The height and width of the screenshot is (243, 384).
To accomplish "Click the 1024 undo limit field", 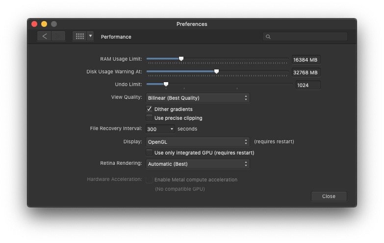I will coord(308,85).
